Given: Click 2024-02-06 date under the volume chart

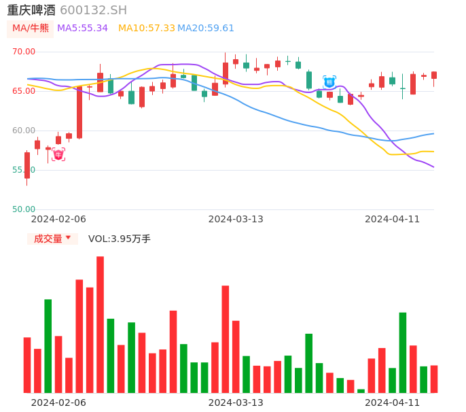Looking at the screenshot, I should pos(58,402).
